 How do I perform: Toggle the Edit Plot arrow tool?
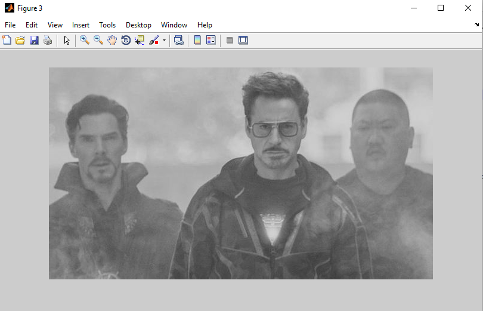pyautogui.click(x=67, y=41)
